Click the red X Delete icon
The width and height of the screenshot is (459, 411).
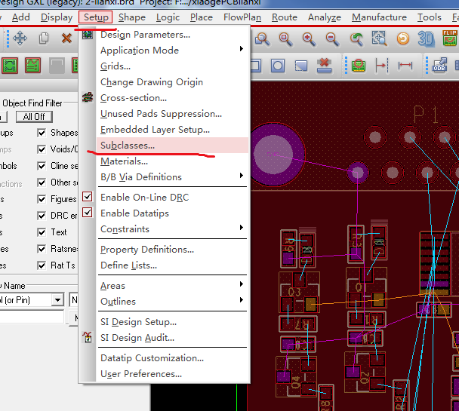[68, 38]
